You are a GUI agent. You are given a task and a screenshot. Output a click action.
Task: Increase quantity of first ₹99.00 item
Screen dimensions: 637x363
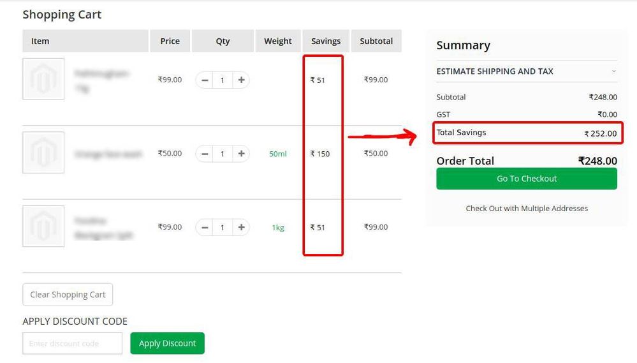[241, 80]
